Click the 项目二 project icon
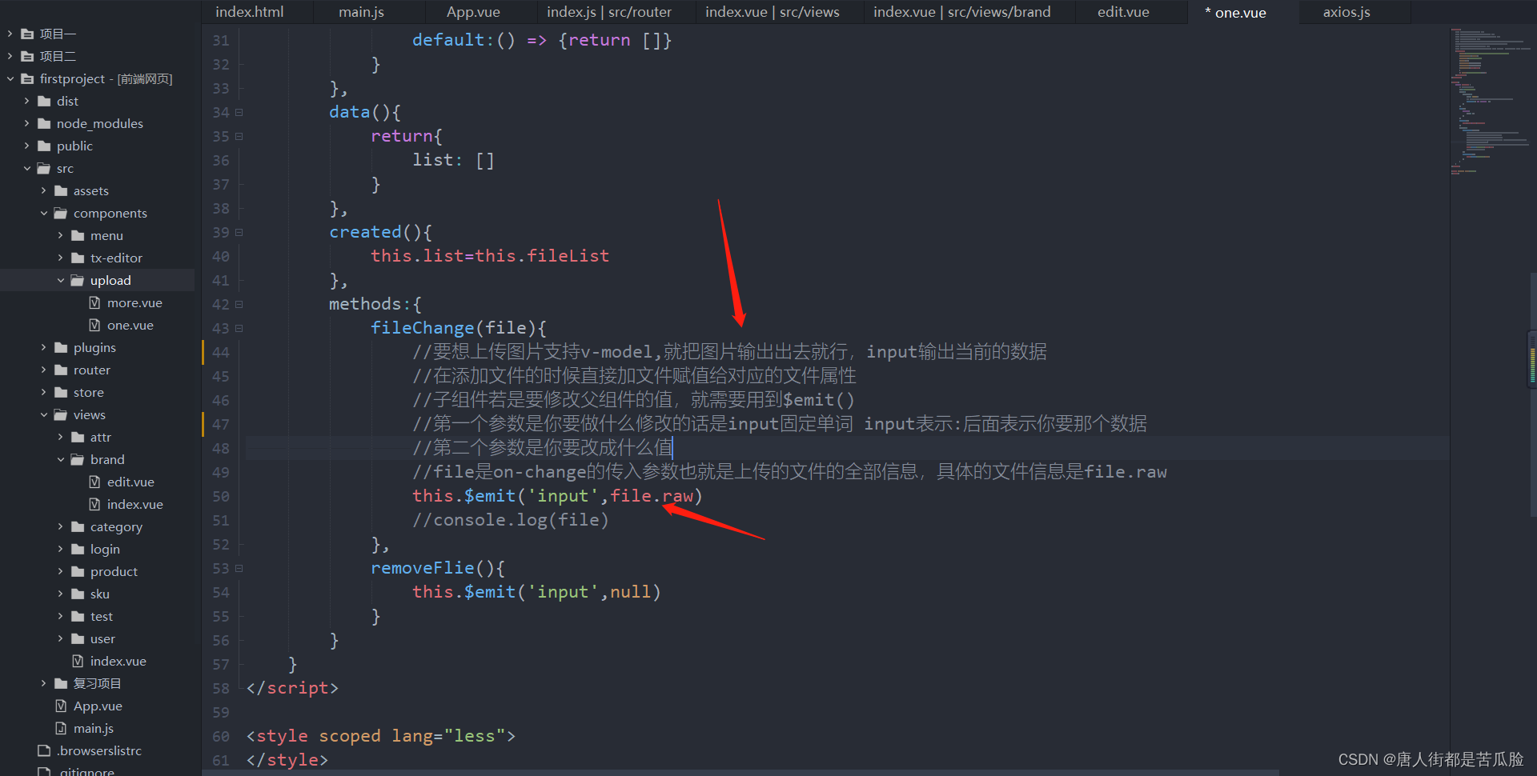The width and height of the screenshot is (1537, 776). coord(27,56)
